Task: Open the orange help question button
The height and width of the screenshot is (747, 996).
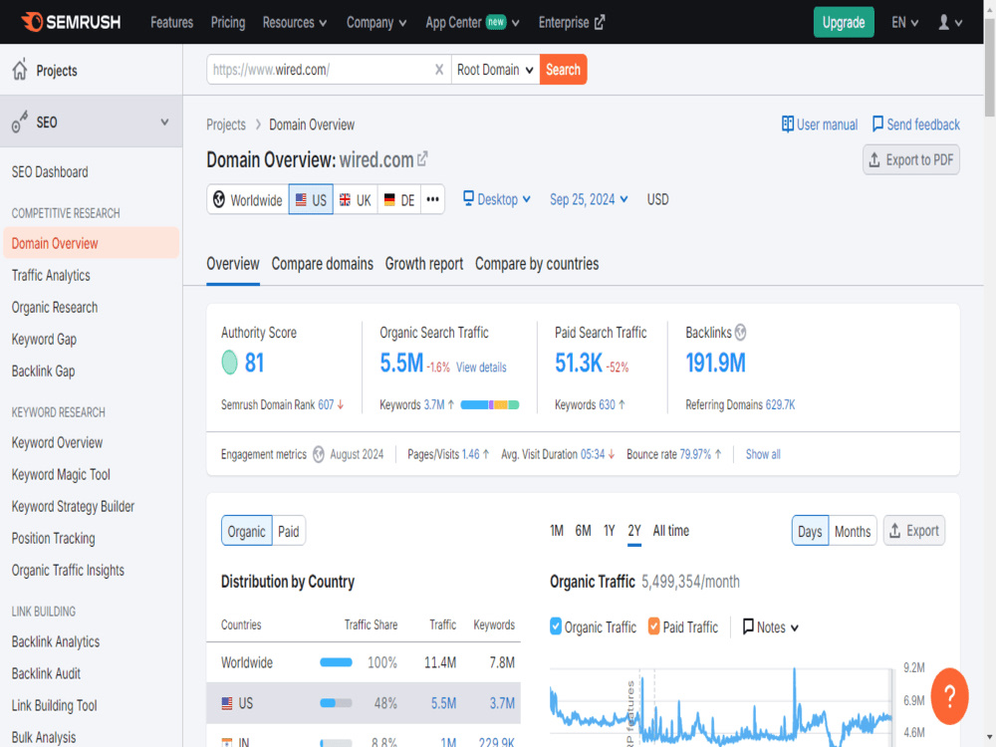Action: (x=949, y=696)
